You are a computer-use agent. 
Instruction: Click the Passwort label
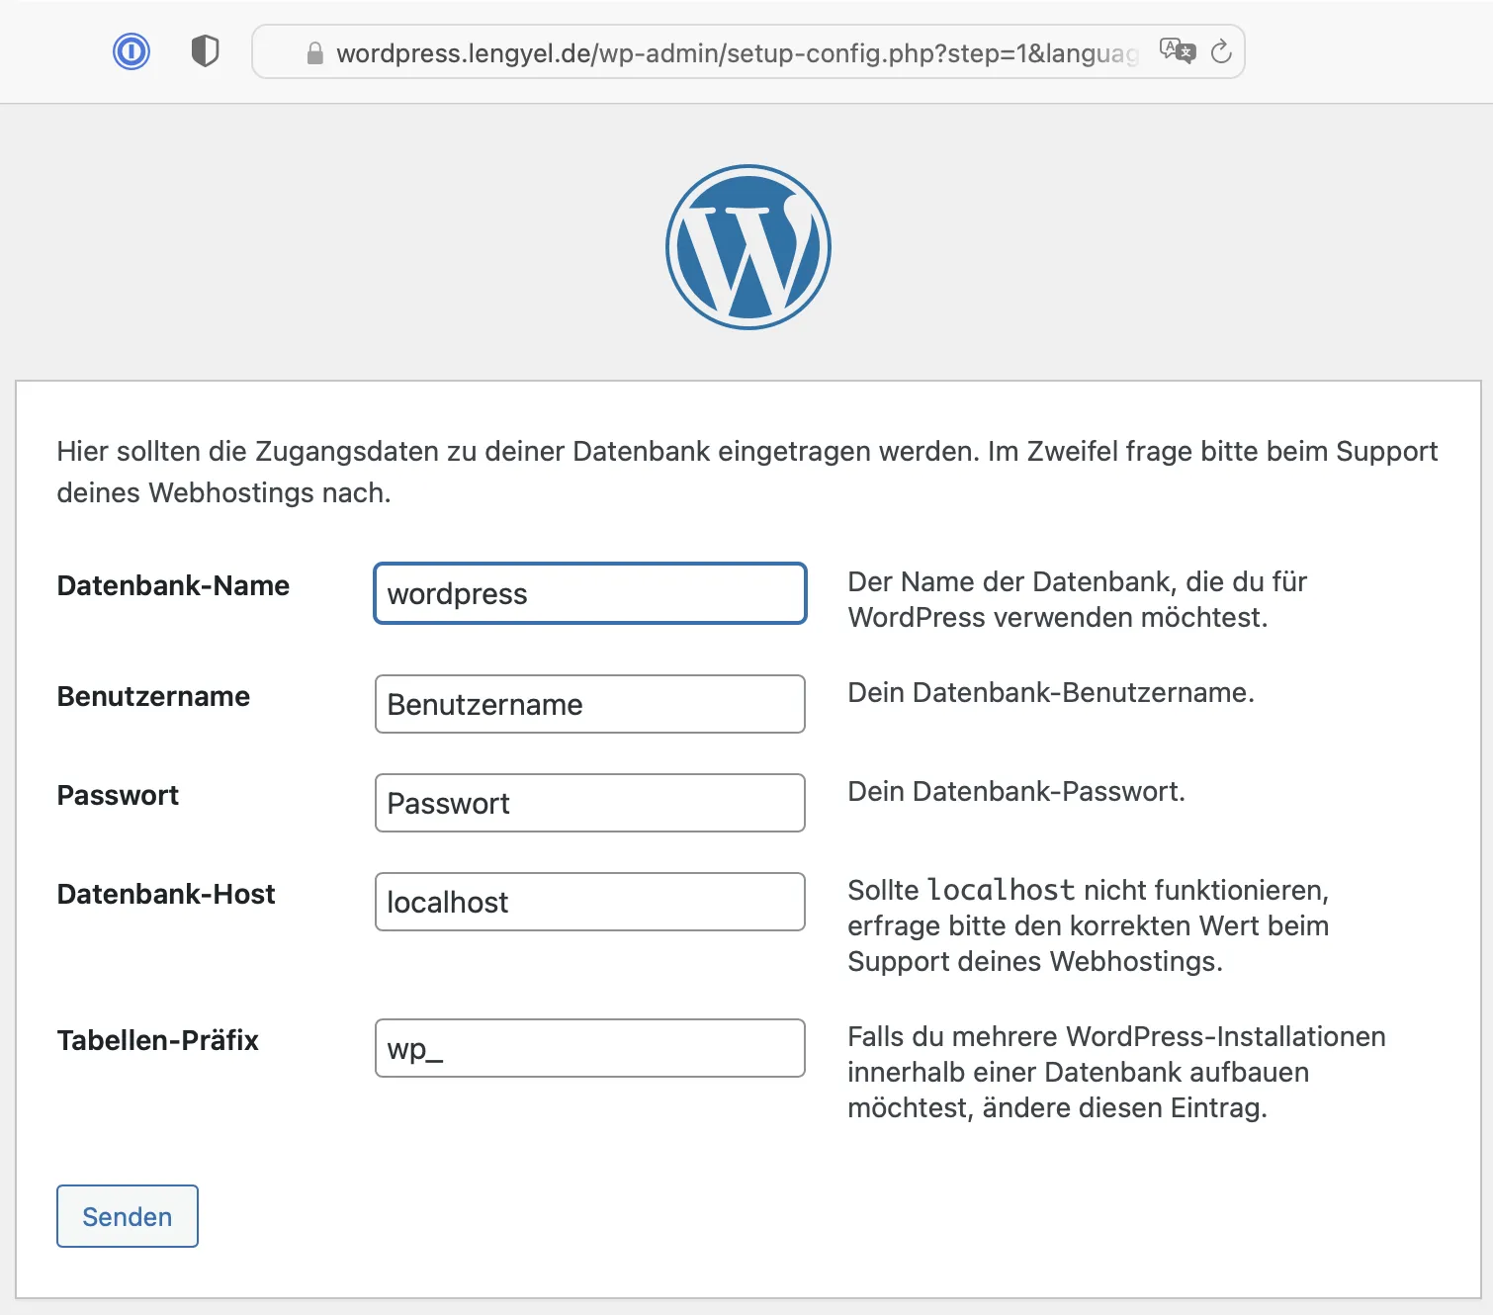click(118, 795)
